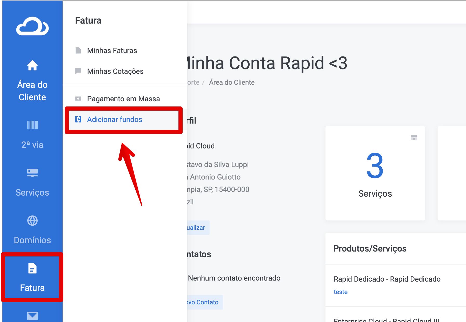Click the Adicionar fundos icon
This screenshot has height=322, width=466.
(78, 119)
